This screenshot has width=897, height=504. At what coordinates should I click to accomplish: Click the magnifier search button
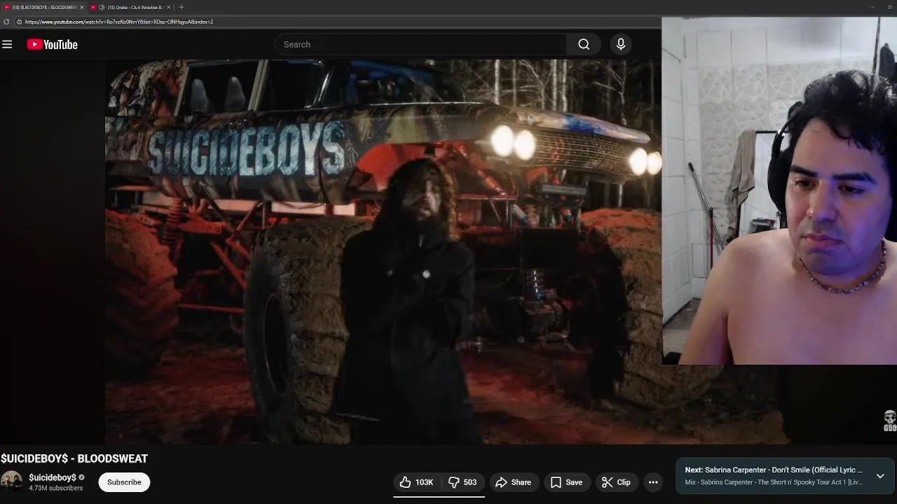click(x=584, y=44)
